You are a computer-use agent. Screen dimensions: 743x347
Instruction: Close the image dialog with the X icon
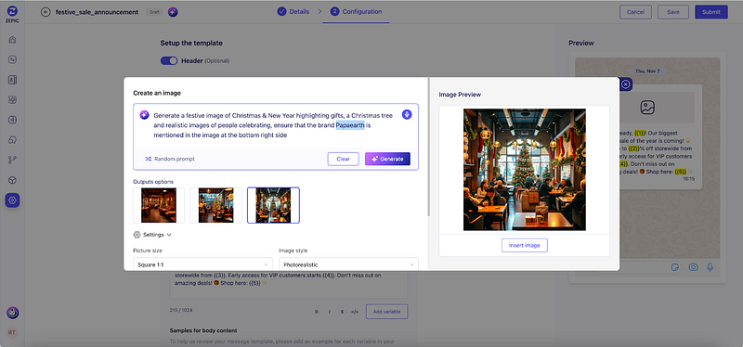[626, 84]
